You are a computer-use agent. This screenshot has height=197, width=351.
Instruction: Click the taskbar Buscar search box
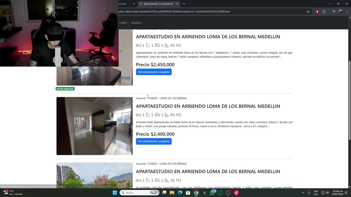[140, 193]
